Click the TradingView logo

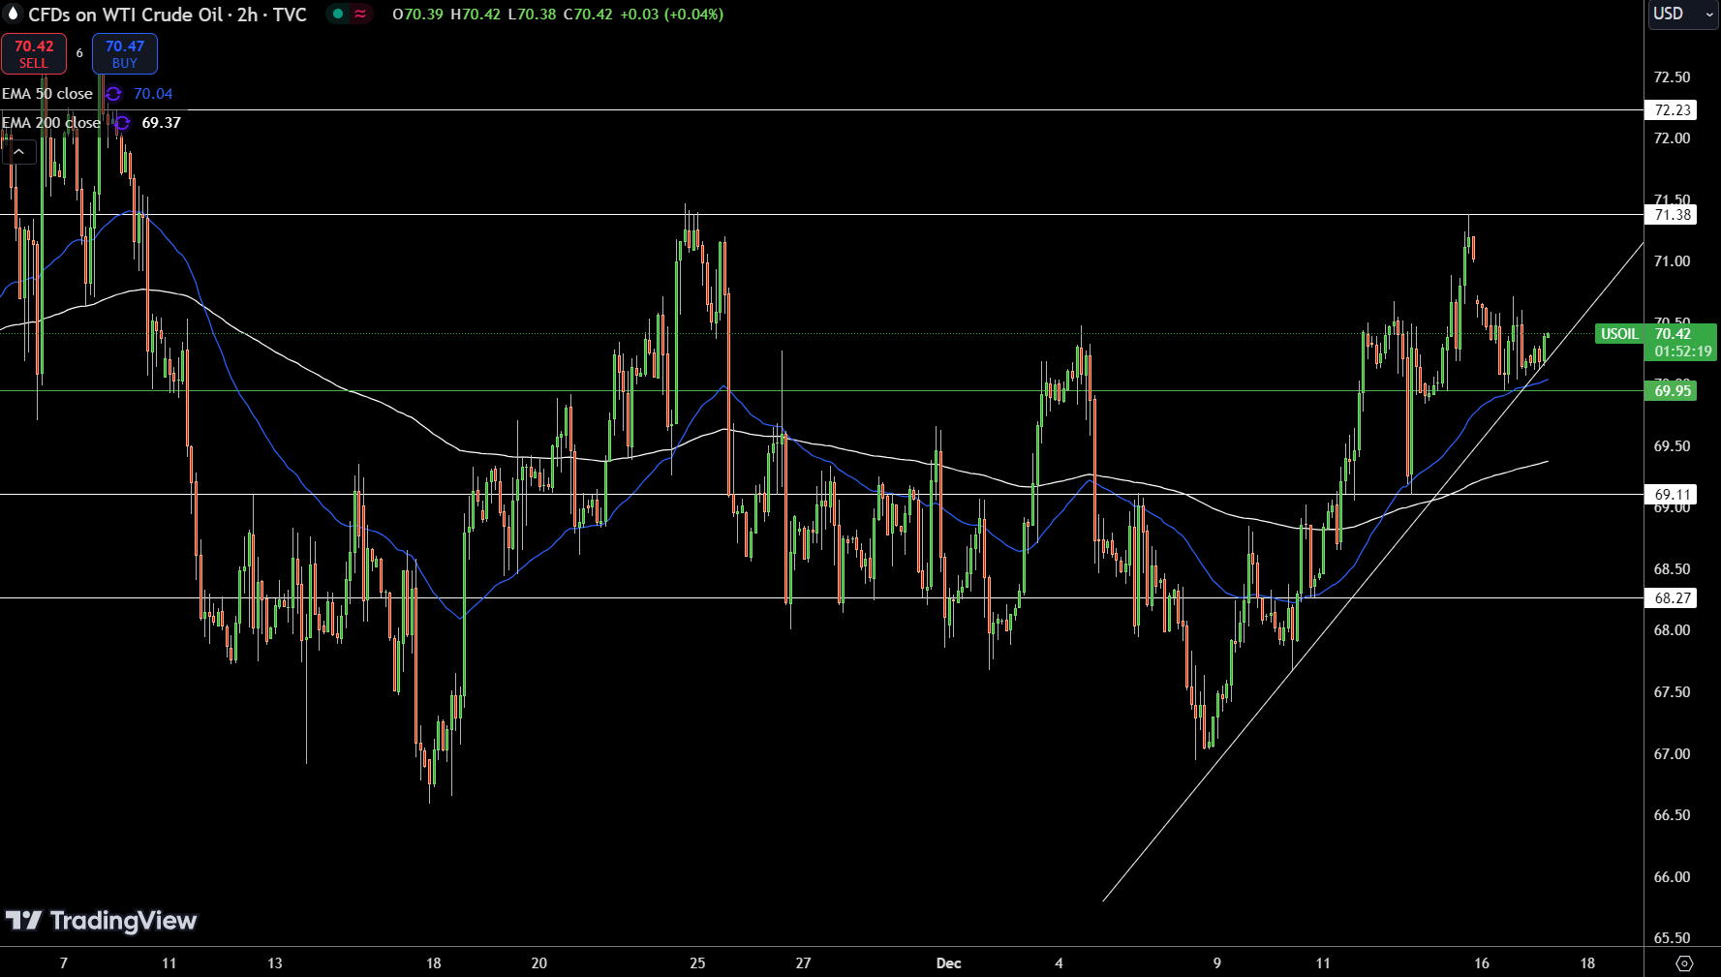point(101,921)
